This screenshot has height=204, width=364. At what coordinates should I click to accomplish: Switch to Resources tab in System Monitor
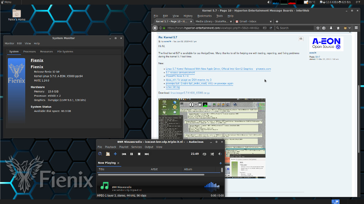pyautogui.click(x=47, y=52)
